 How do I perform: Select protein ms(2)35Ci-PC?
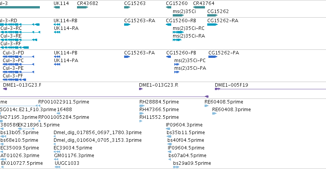pos(190,61)
